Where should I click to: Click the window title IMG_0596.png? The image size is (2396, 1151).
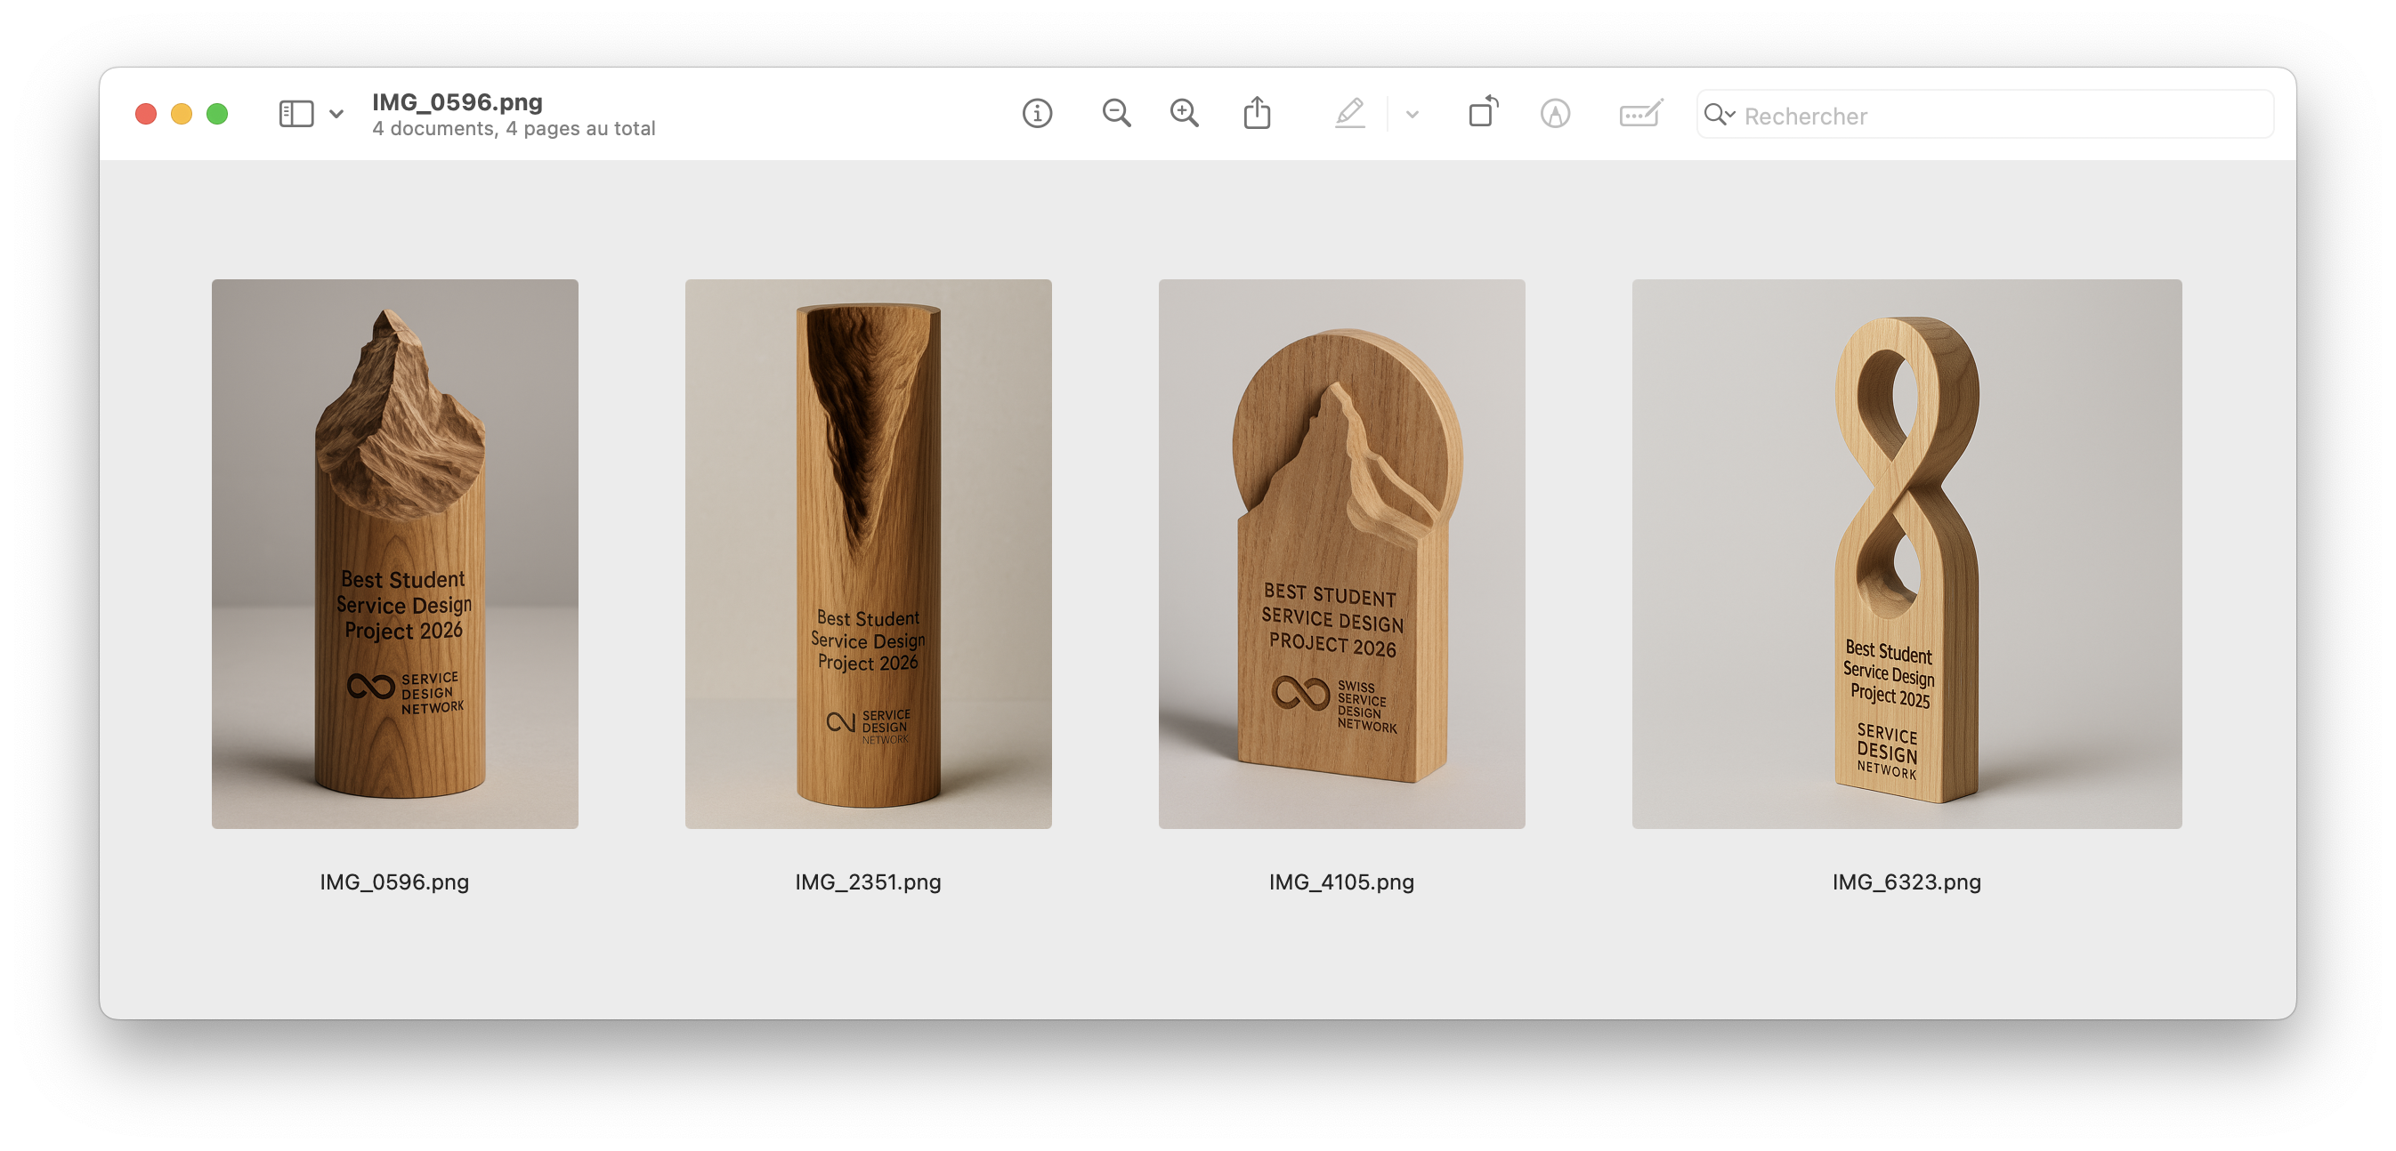tap(457, 101)
